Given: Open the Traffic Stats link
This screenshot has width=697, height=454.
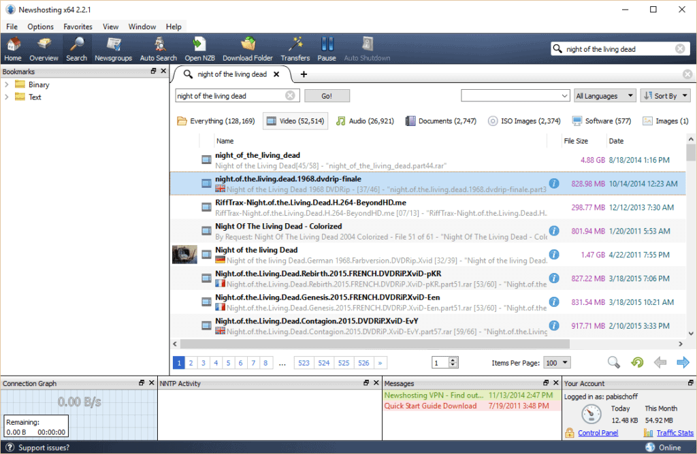Looking at the screenshot, I should pos(675,433).
